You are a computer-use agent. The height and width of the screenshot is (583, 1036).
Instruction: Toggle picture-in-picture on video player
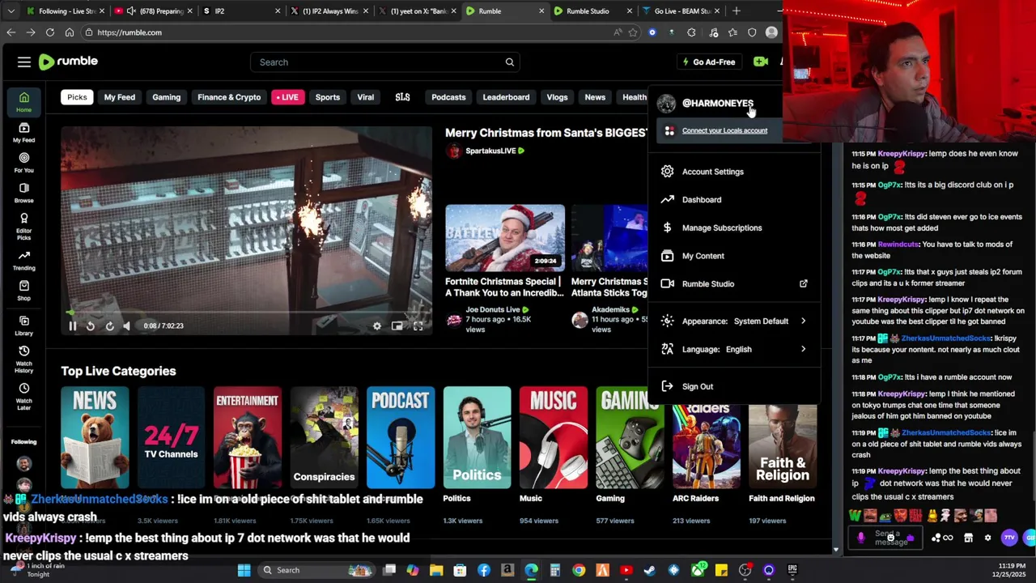click(397, 326)
